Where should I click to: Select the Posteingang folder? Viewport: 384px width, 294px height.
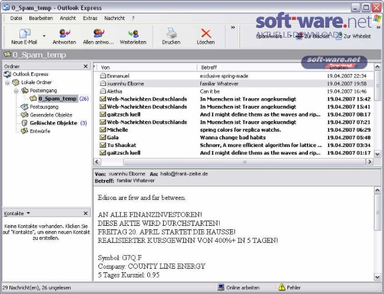click(x=44, y=91)
